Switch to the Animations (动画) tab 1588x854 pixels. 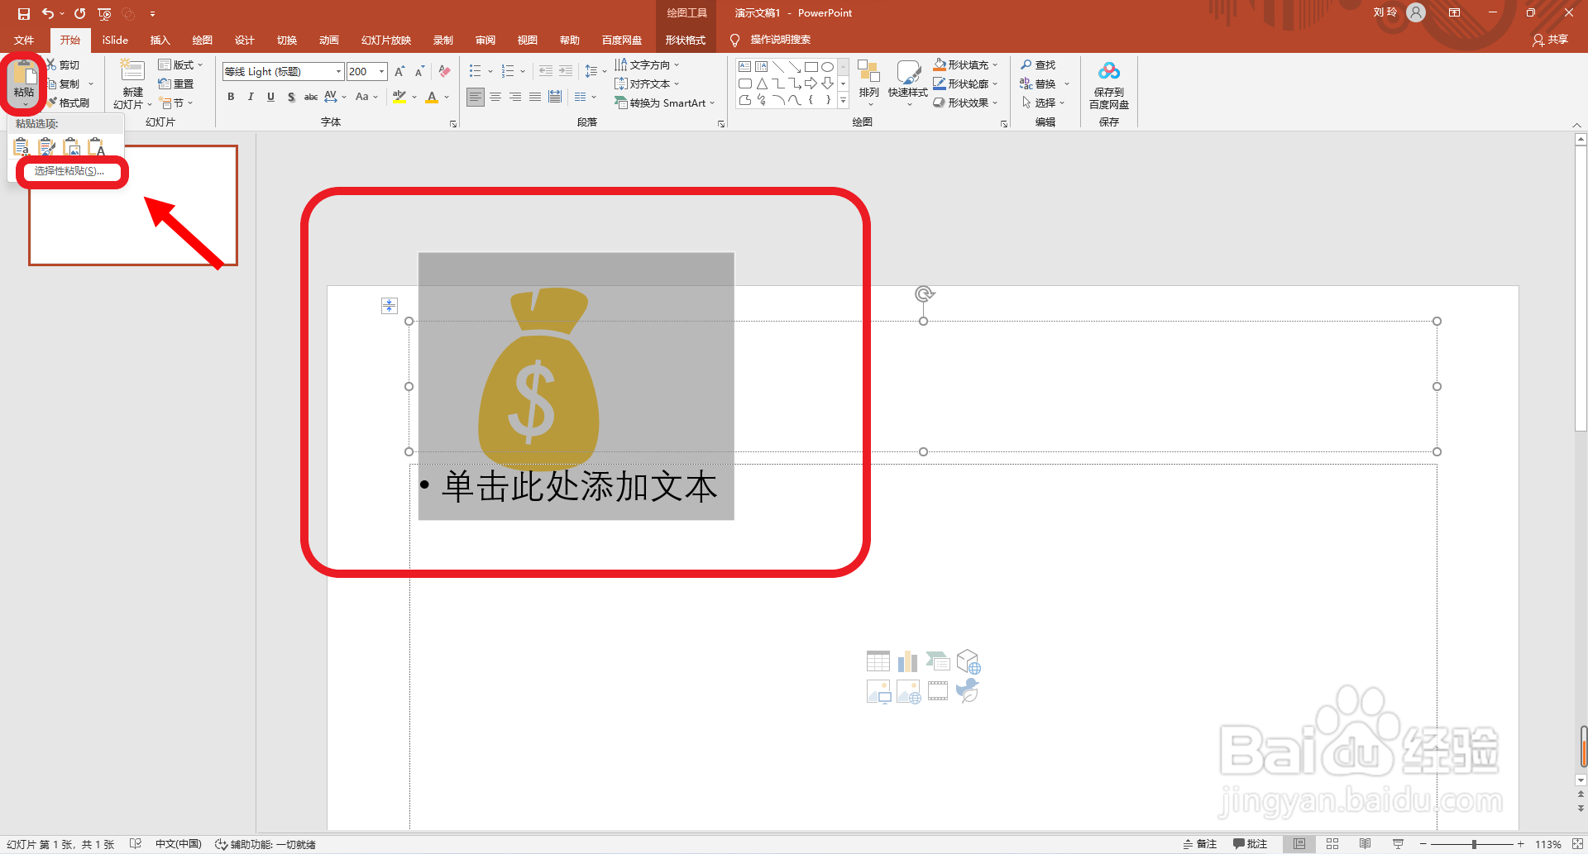click(x=328, y=40)
